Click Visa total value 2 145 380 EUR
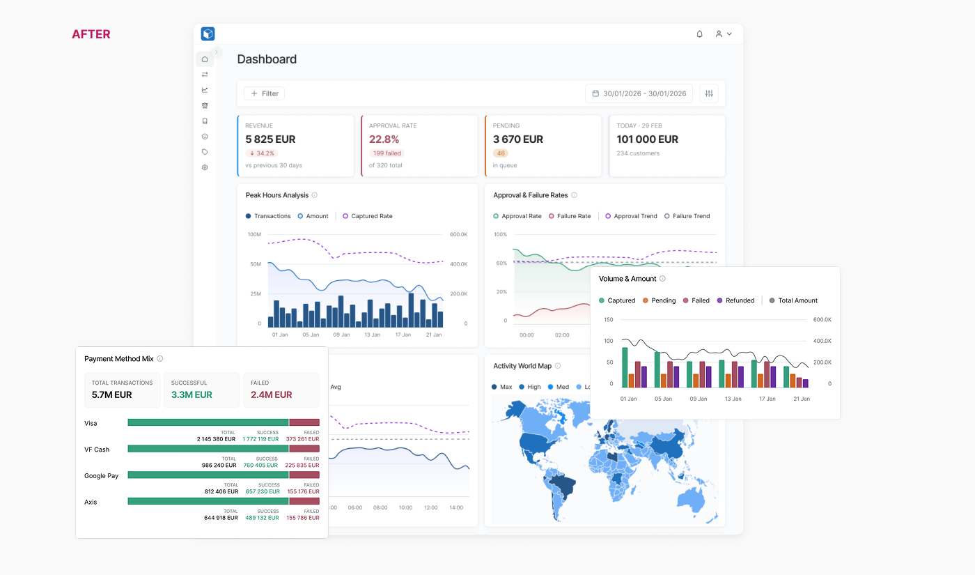The width and height of the screenshot is (975, 575). pyautogui.click(x=217, y=439)
